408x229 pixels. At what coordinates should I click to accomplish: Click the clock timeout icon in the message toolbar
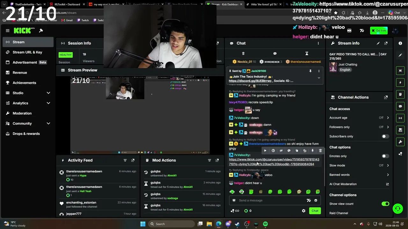pyautogui.click(x=273, y=151)
